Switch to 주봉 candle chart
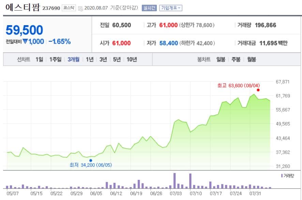302x200 pixels. (236, 60)
